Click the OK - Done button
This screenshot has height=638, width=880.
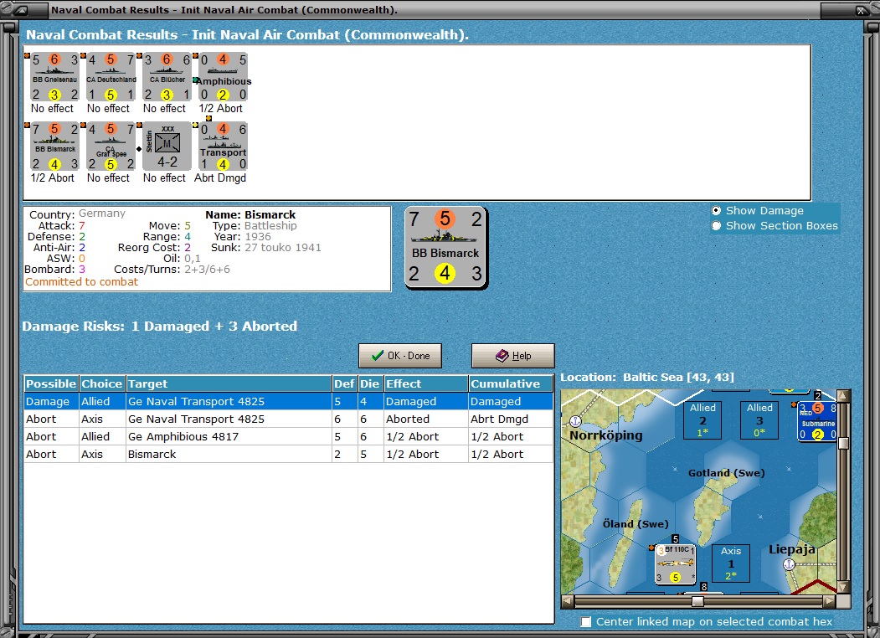tap(400, 356)
